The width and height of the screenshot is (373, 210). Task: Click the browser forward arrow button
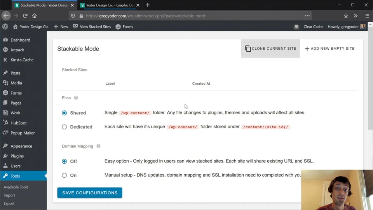pos(16,16)
